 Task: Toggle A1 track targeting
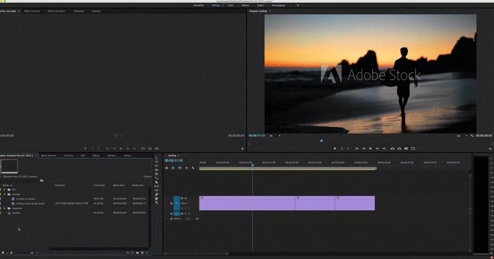tap(176, 214)
